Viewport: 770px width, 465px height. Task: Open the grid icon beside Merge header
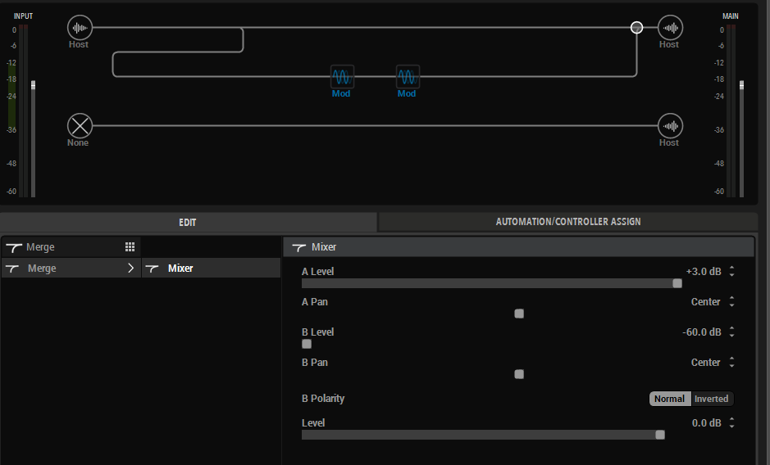pos(130,246)
